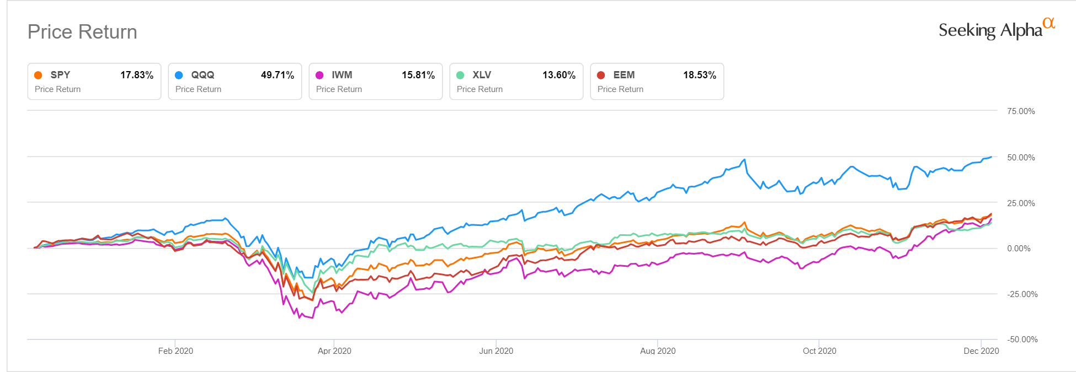Toggle the QQQ price return card
The width and height of the screenshot is (1076, 372).
click(x=235, y=82)
